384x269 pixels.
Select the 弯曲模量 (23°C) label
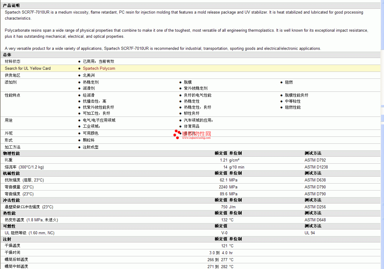click(19, 187)
